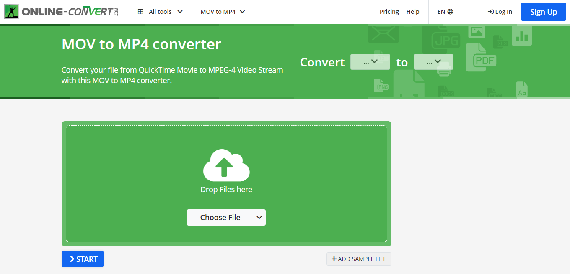Click the Online-Convert logo

coord(62,12)
